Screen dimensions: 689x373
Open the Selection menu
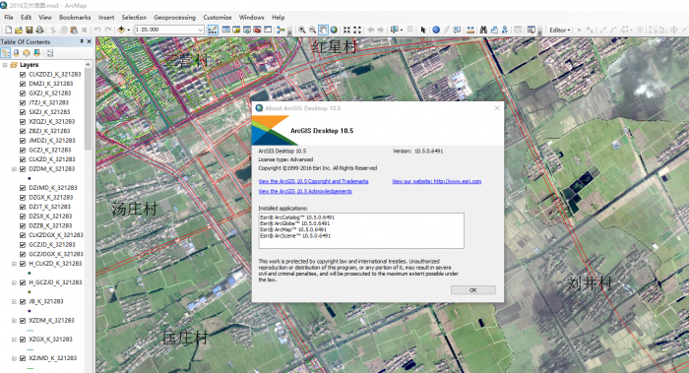click(134, 17)
